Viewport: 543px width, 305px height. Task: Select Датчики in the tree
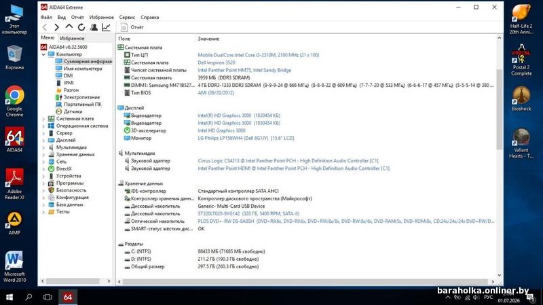73,111
